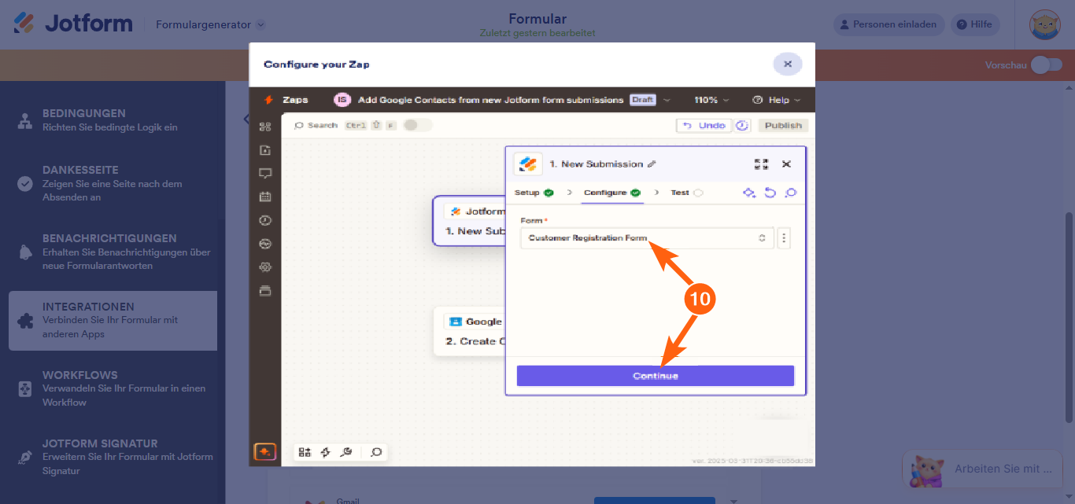Click the pencil icon to rename New Submission

(x=652, y=164)
